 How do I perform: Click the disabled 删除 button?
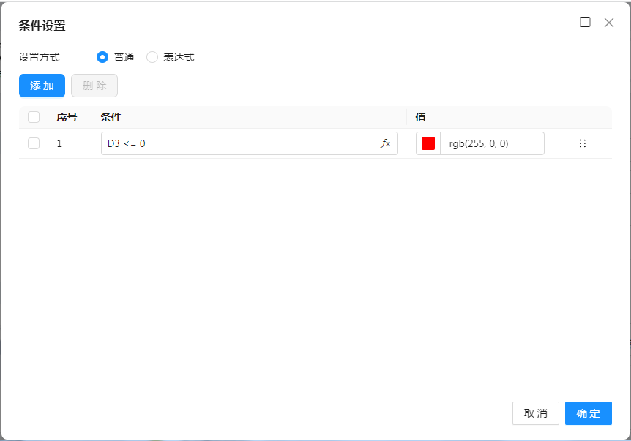tap(94, 86)
